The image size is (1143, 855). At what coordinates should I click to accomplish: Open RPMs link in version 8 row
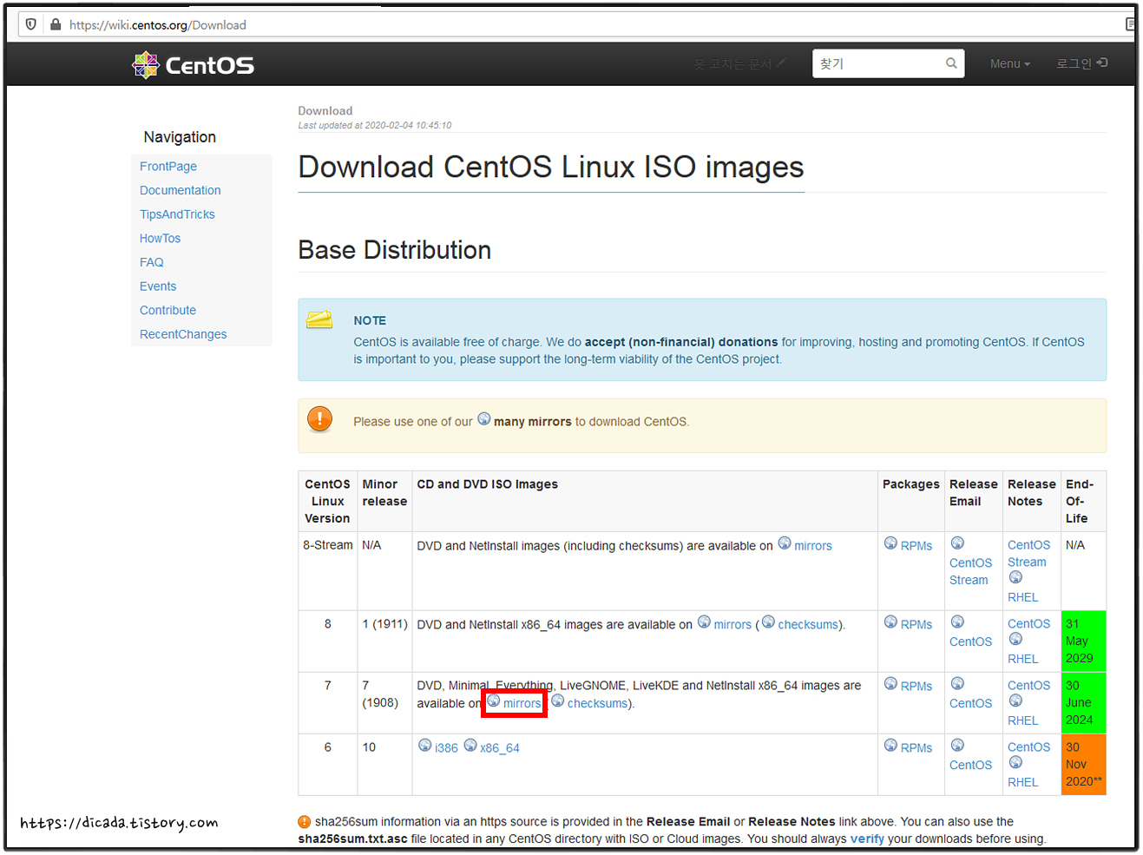[x=916, y=625]
